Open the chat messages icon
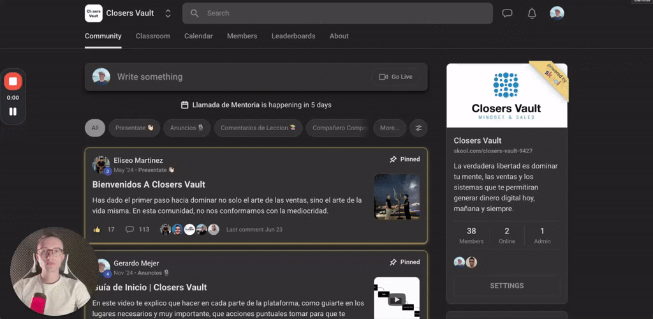The image size is (653, 319). click(x=507, y=13)
